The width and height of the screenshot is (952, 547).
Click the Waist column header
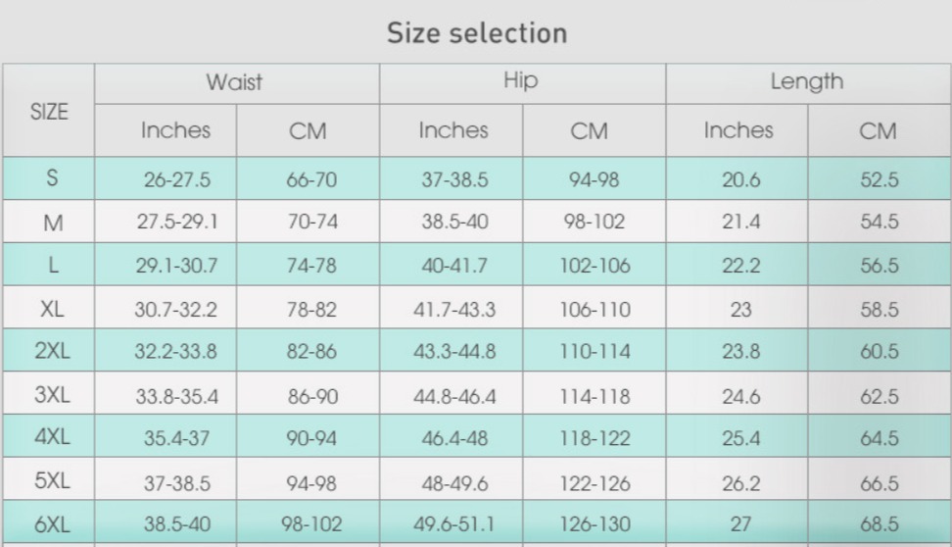[x=234, y=82]
